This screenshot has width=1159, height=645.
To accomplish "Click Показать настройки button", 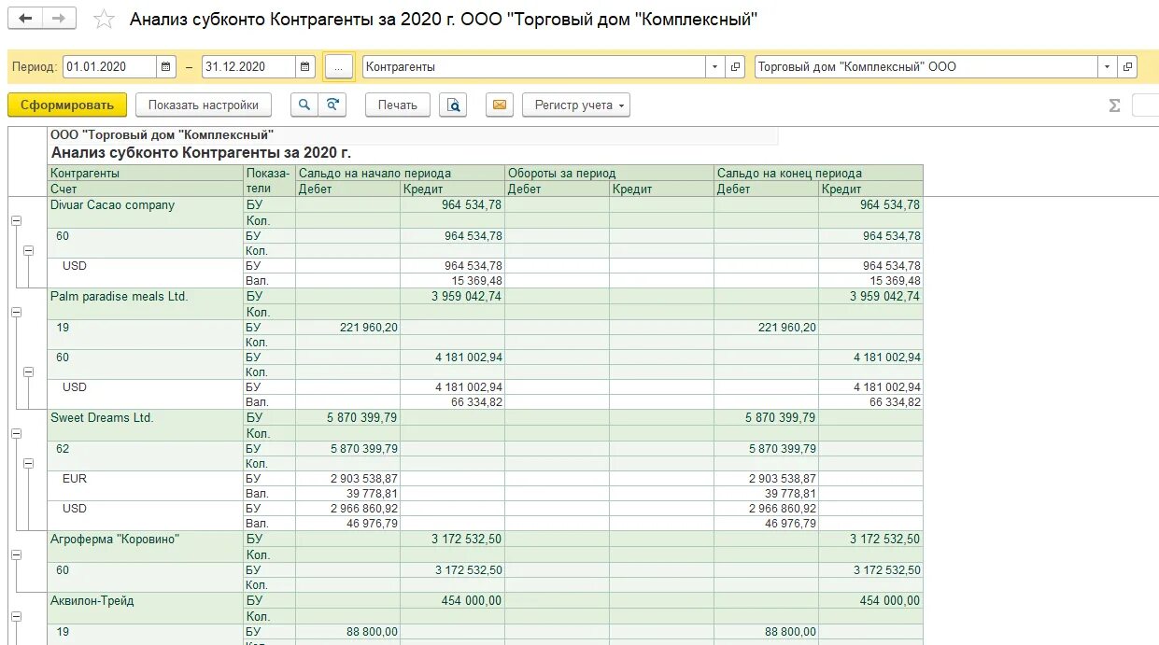I will click(x=204, y=105).
